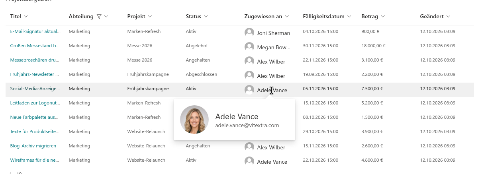Click Adele Vance's avatar in Social-Media-Anzeige row
The width and height of the screenshot is (478, 174).
coord(249,90)
